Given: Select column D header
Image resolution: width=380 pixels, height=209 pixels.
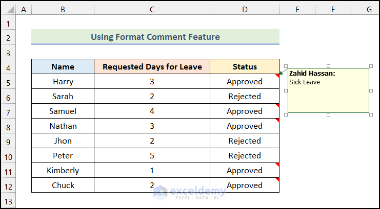Looking at the screenshot, I should tap(245, 9).
